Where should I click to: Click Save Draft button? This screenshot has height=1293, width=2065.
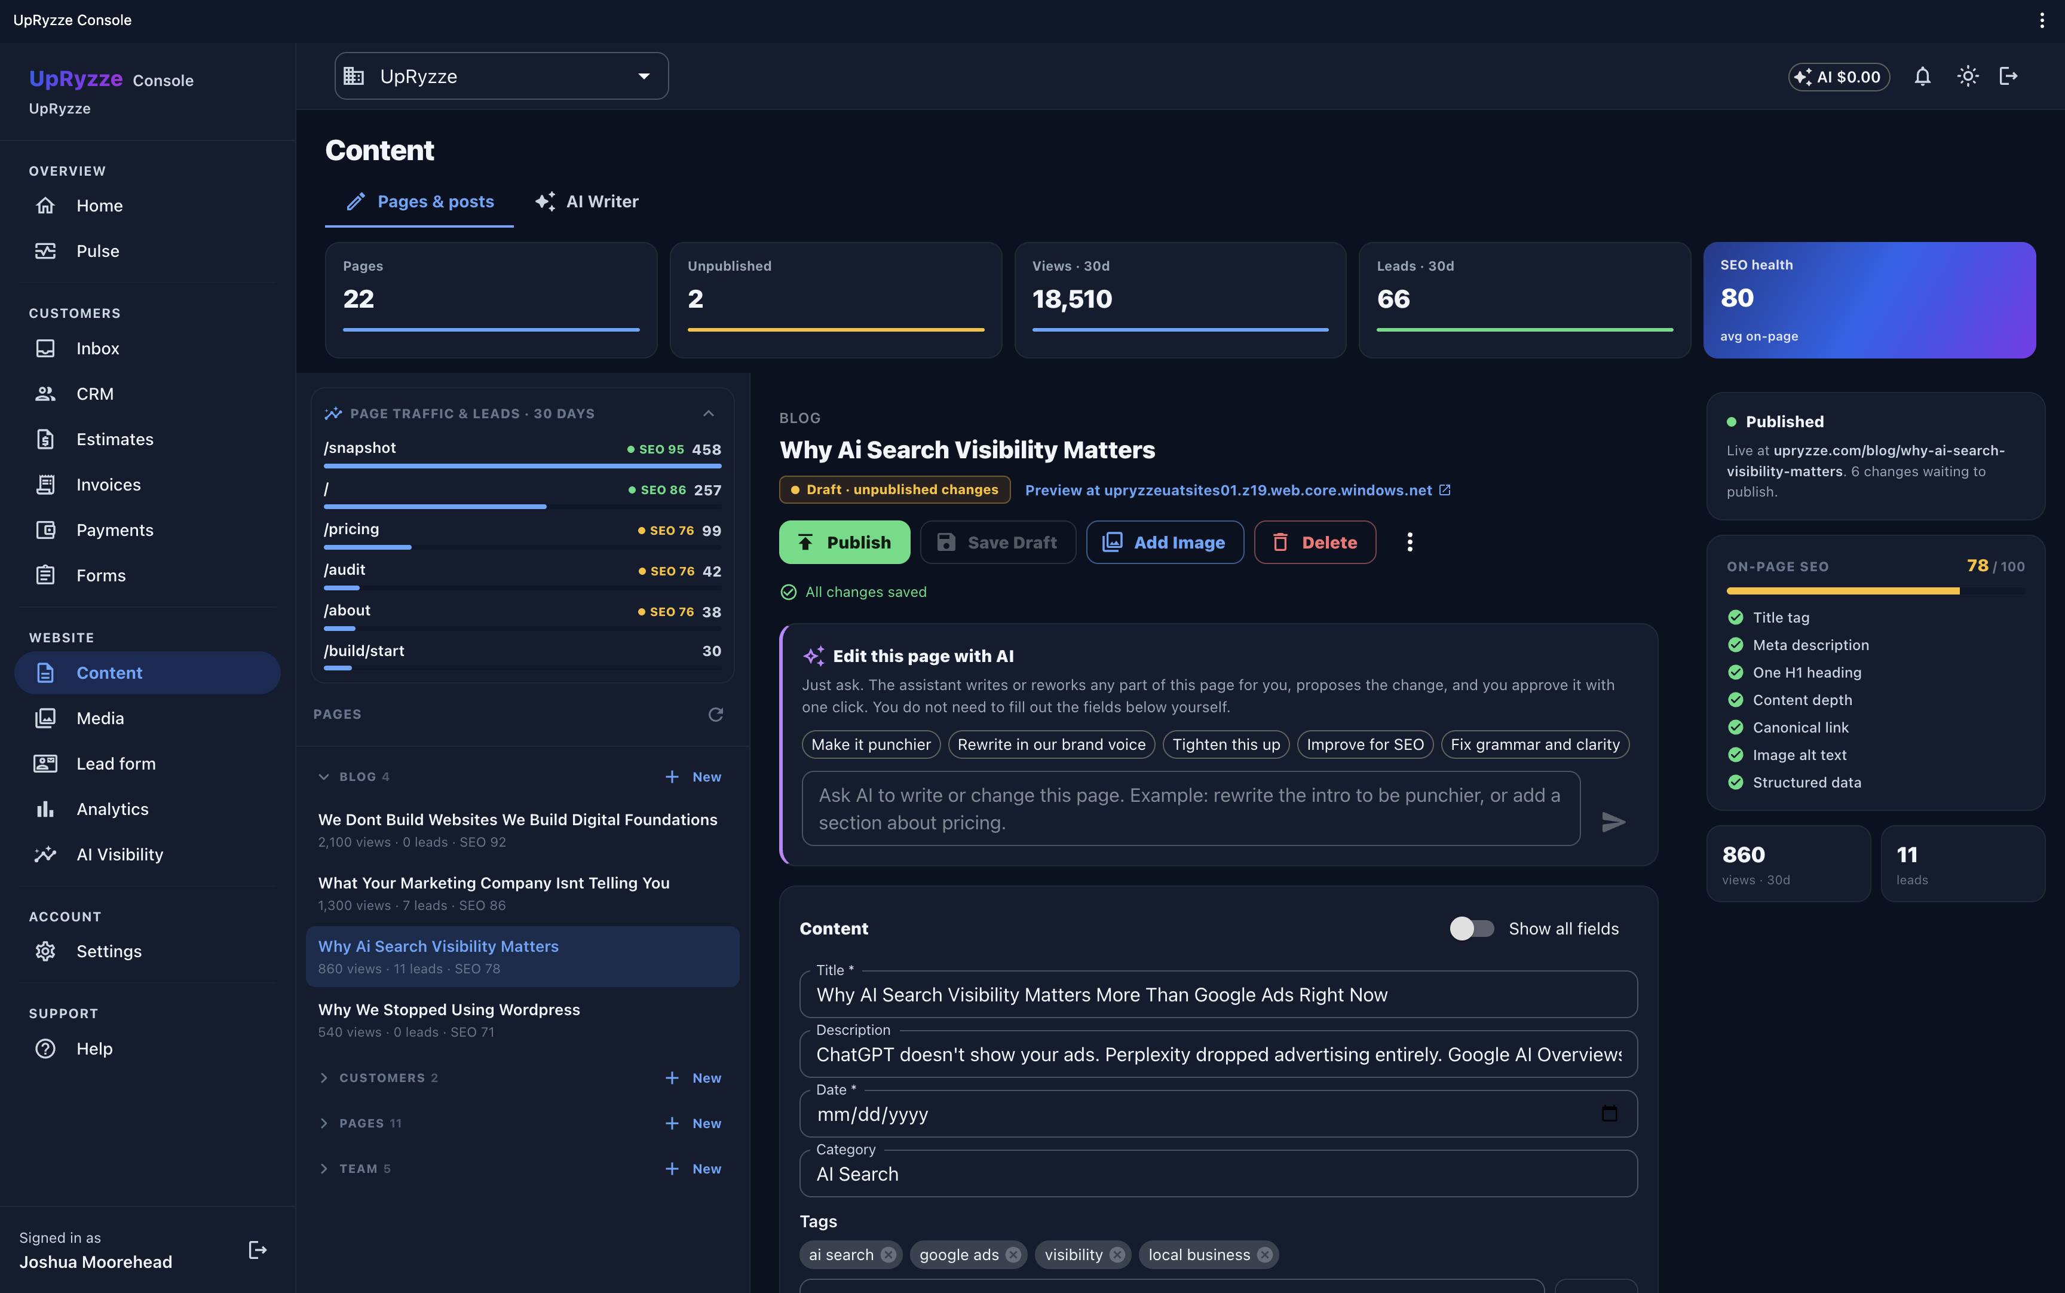[x=998, y=542]
